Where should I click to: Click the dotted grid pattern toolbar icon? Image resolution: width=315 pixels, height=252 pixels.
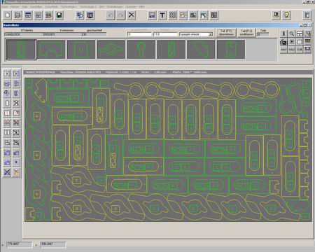[x=173, y=15]
